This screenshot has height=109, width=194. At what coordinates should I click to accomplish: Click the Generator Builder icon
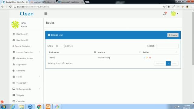tap(14, 58)
